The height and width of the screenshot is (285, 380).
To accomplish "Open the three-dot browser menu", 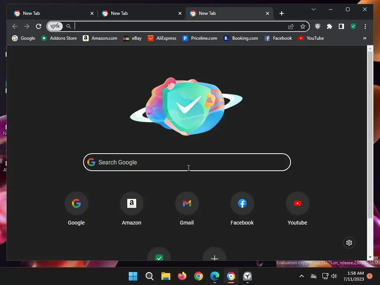I will pos(365,26).
